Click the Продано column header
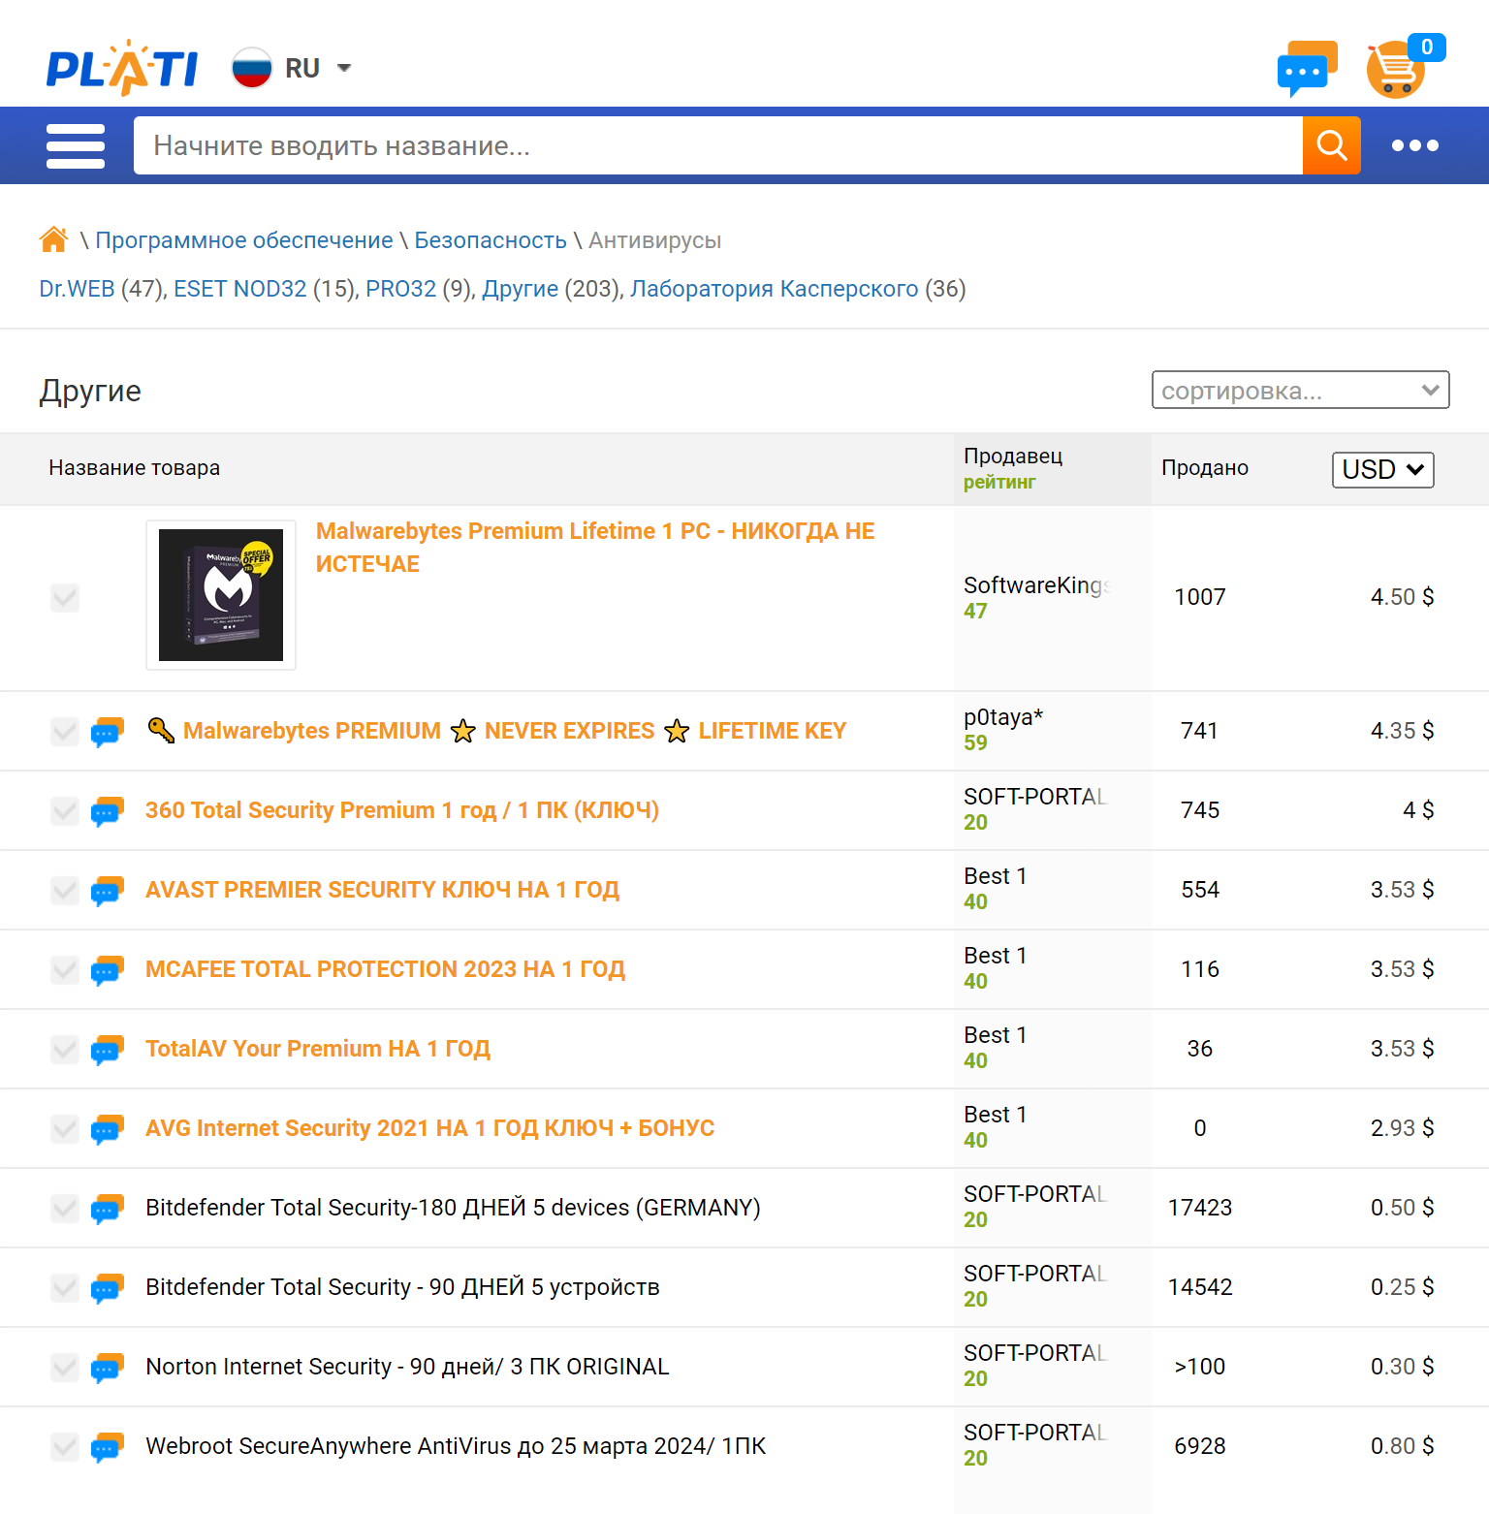1489x1514 pixels. pos(1205,468)
